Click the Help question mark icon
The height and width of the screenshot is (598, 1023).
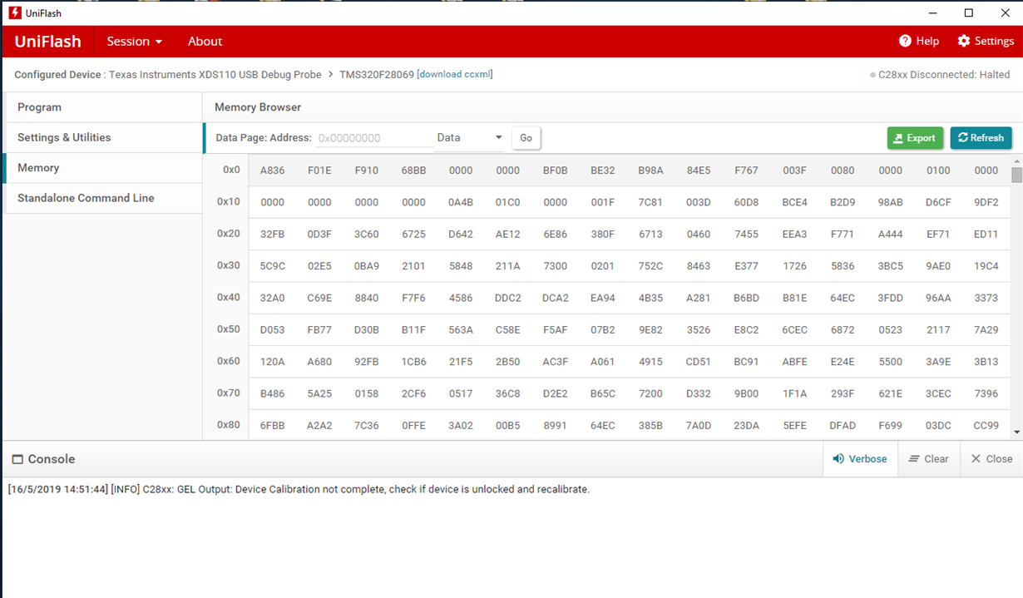[x=905, y=41]
